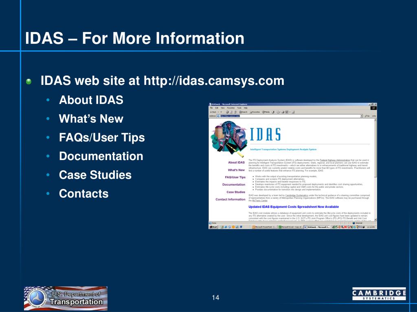Click the slide bullet 'Contacts'
This screenshot has width=417, height=312.
[84, 194]
